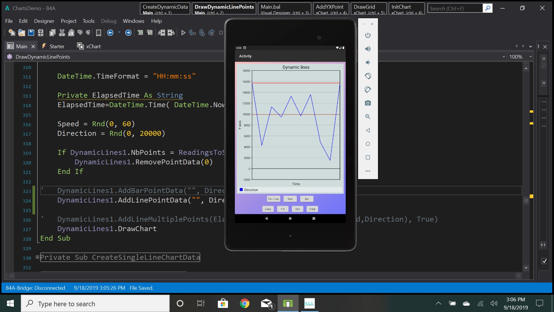This screenshot has height=312, width=554.
Task: Switch to the xChart module tab
Action: [x=89, y=46]
